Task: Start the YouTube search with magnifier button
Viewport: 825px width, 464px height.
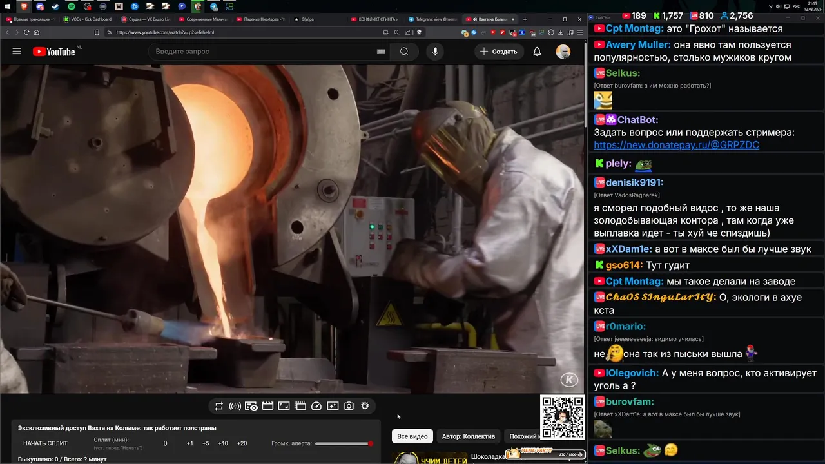Action: tap(404, 52)
